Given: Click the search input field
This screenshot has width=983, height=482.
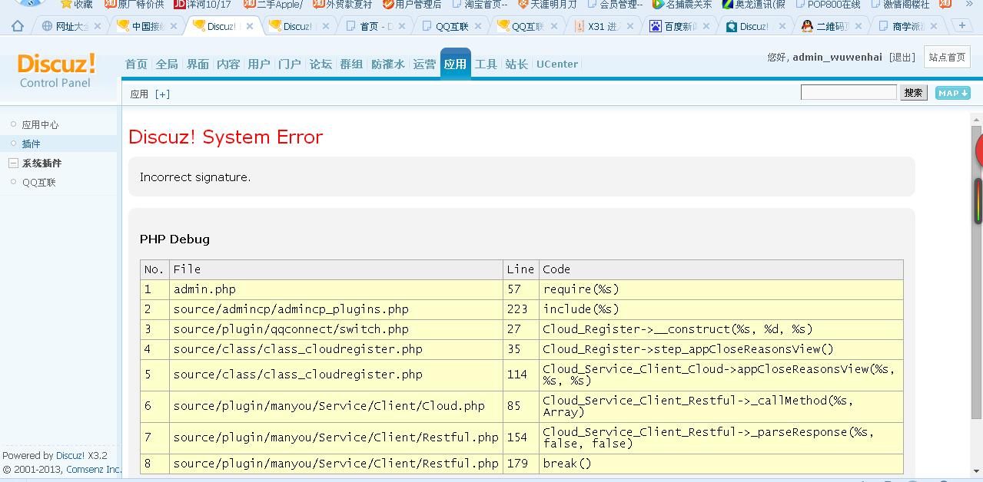Looking at the screenshot, I should point(848,93).
